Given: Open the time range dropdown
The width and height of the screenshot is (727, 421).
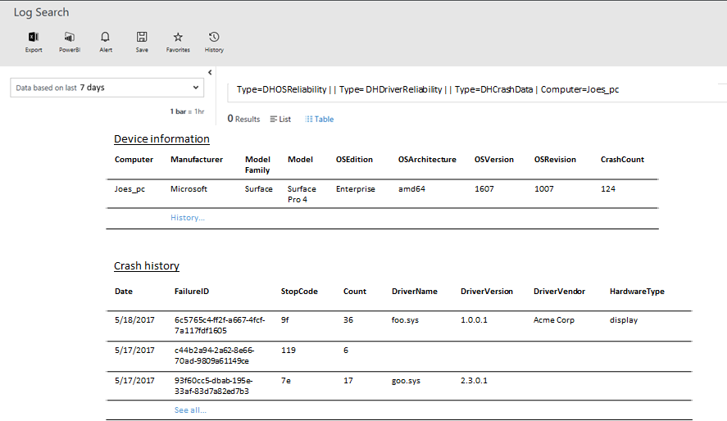Looking at the screenshot, I should tap(107, 88).
